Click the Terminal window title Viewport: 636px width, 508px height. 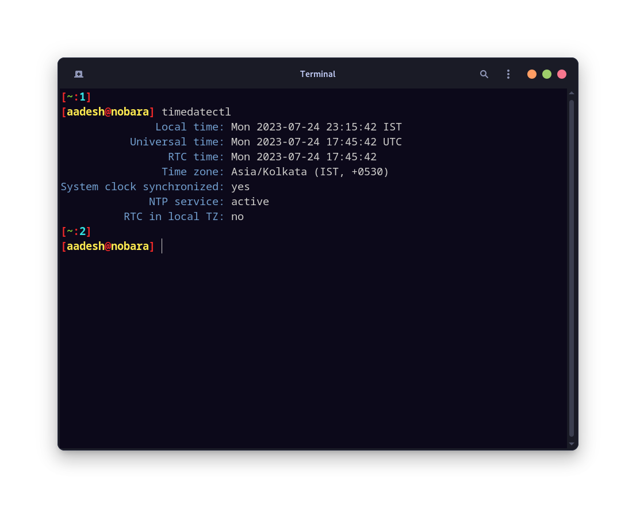(x=317, y=74)
